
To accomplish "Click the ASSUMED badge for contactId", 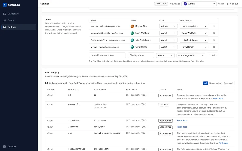I will [164, 105].
